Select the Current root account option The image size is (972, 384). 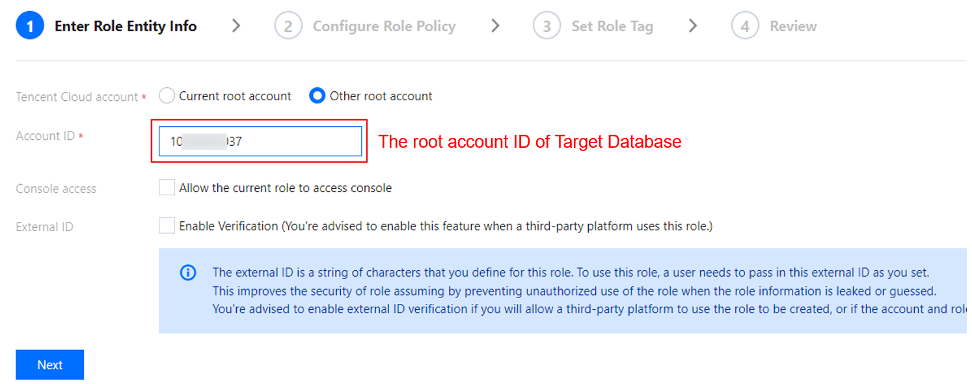[167, 96]
